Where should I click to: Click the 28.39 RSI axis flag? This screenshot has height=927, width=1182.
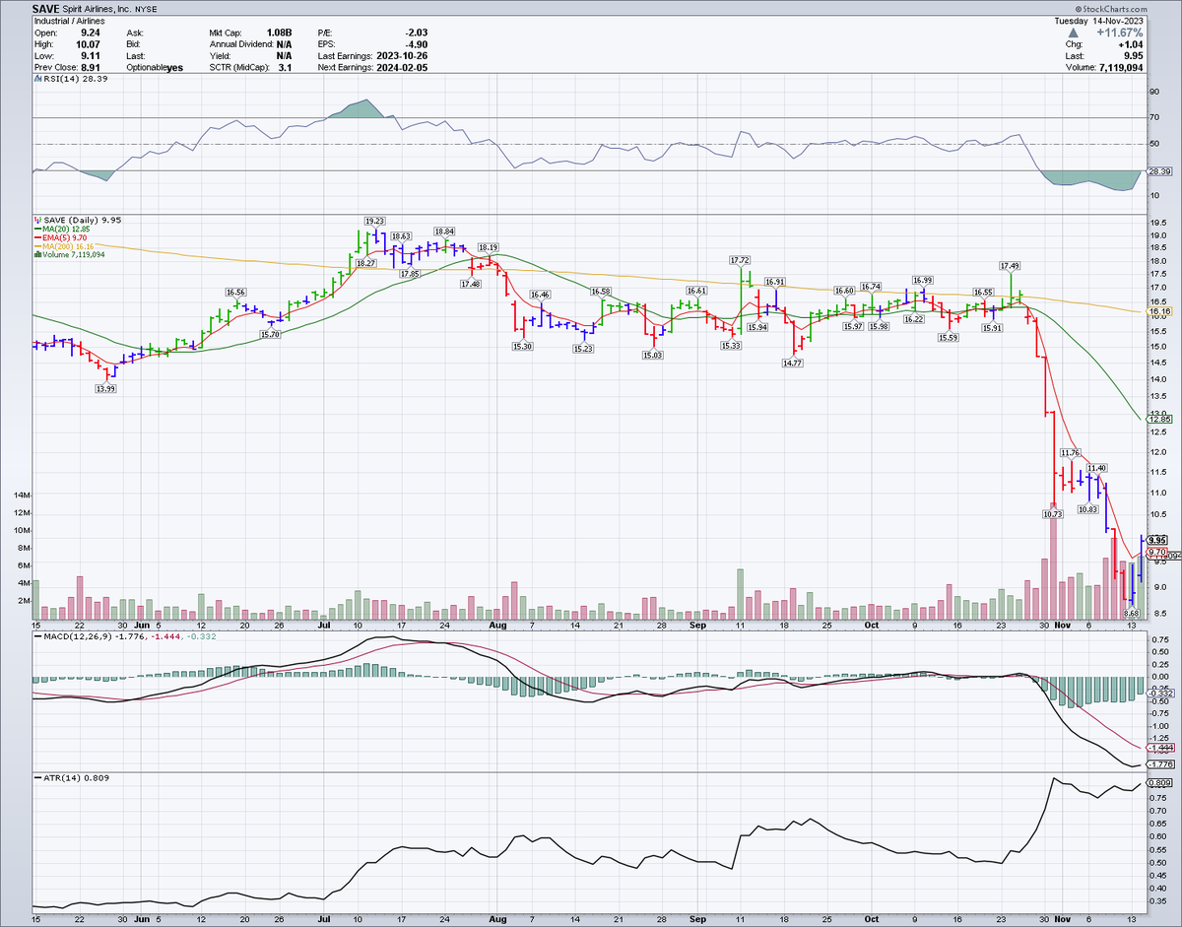[x=1161, y=170]
